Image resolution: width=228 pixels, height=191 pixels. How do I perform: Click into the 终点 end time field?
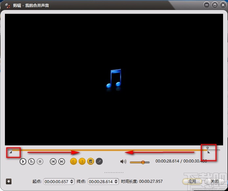[101, 181]
